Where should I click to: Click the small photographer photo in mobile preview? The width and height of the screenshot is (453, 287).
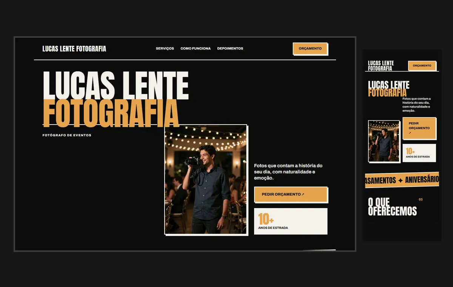pos(384,141)
